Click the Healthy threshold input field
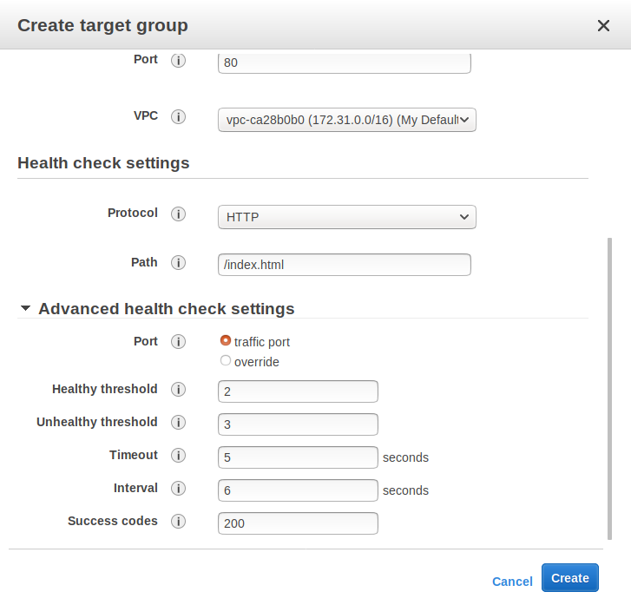 point(298,391)
